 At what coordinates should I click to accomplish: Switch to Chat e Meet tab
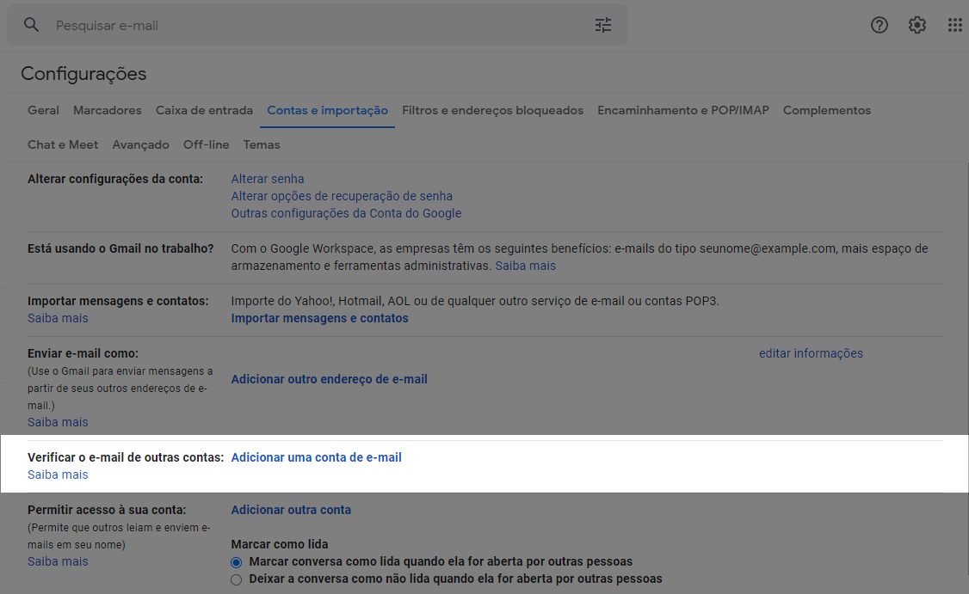click(x=63, y=144)
